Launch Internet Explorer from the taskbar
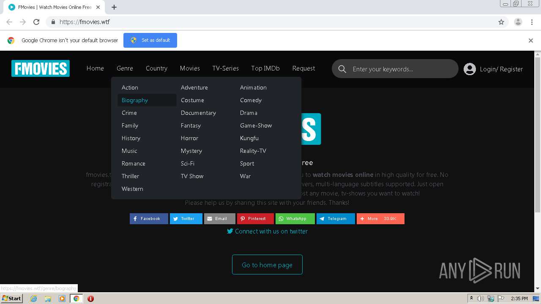 pyautogui.click(x=33, y=299)
